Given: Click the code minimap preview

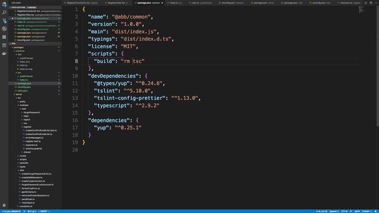Looking at the screenshot, I should pyautogui.click(x=362, y=9).
